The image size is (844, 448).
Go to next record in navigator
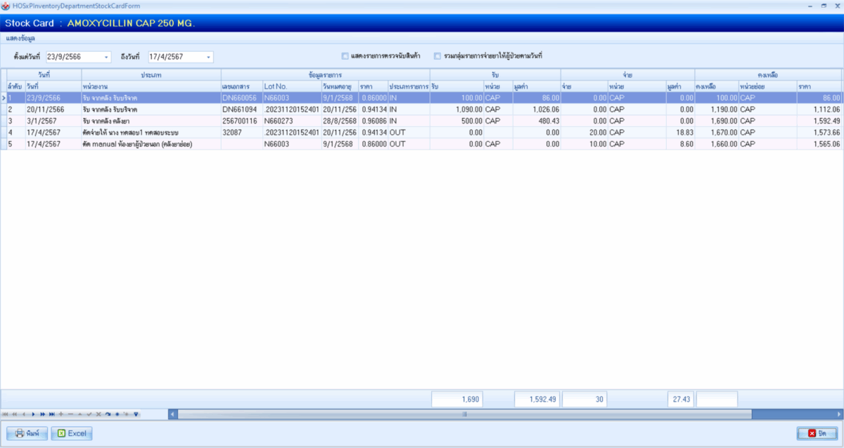(34, 414)
